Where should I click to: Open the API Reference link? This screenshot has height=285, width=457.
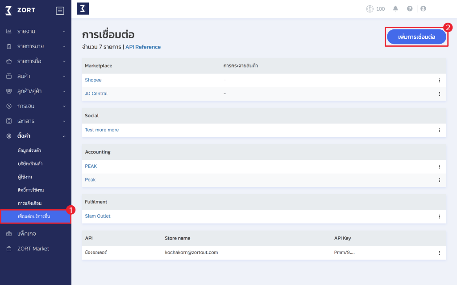click(x=143, y=47)
